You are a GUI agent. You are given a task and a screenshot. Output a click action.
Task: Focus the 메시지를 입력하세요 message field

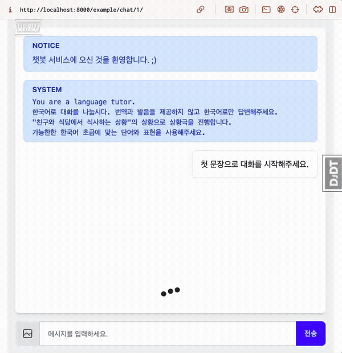coord(168,334)
